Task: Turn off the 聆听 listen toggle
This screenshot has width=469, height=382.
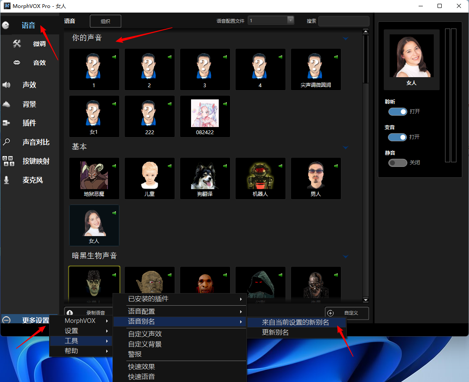Action: pos(397,112)
